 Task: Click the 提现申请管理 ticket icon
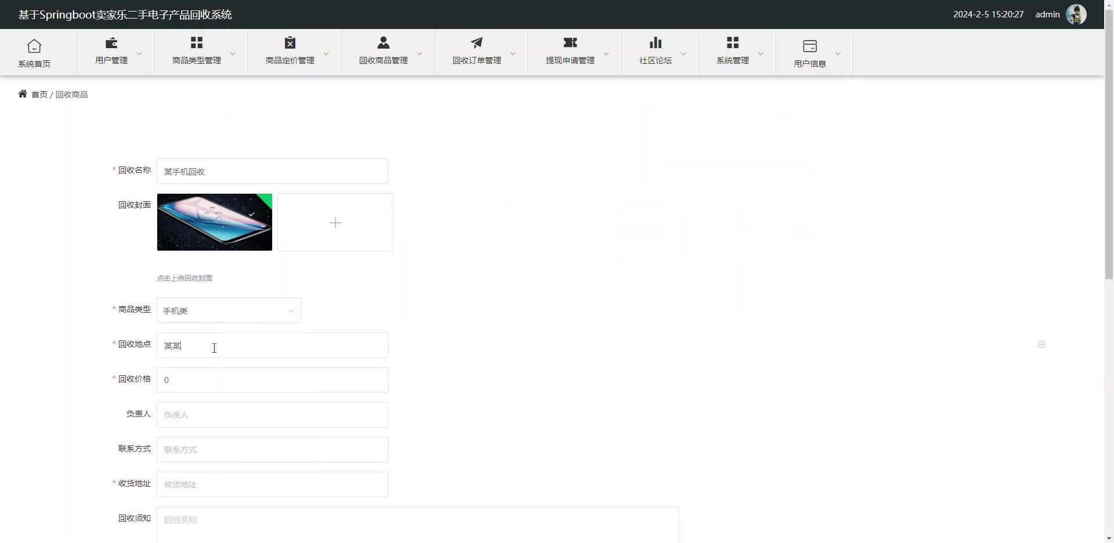pos(570,43)
